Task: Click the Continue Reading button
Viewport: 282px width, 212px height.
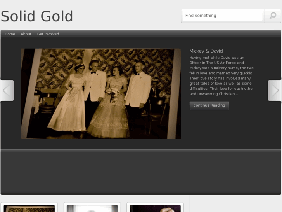Action: (209, 105)
